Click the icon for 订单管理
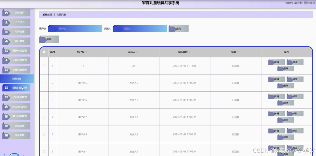Screen dimensions: 316x156 click(x=6, y=135)
